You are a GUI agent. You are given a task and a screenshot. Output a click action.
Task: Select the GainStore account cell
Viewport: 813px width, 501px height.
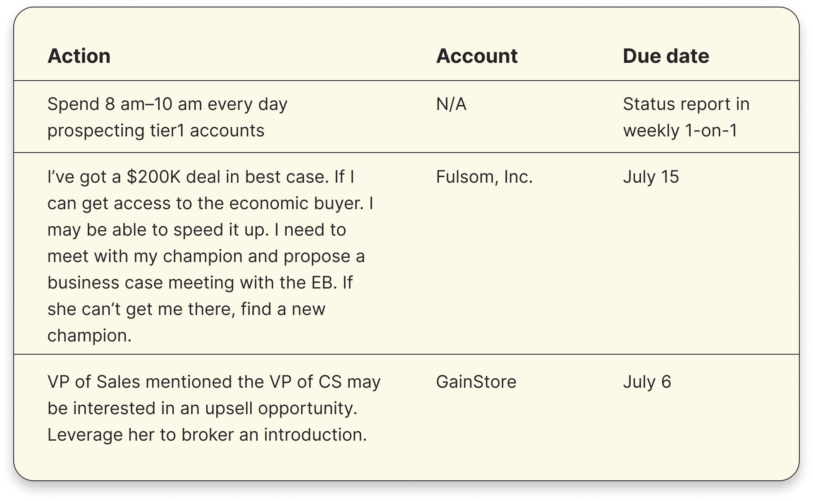coord(476,382)
